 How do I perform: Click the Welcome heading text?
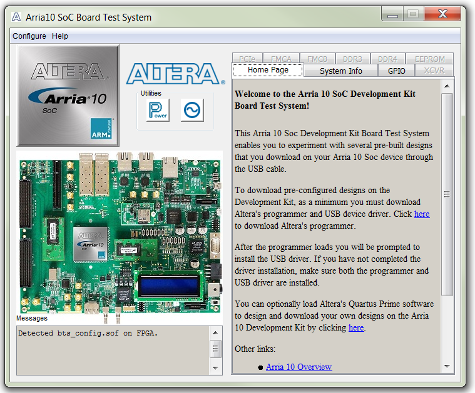pos(325,100)
